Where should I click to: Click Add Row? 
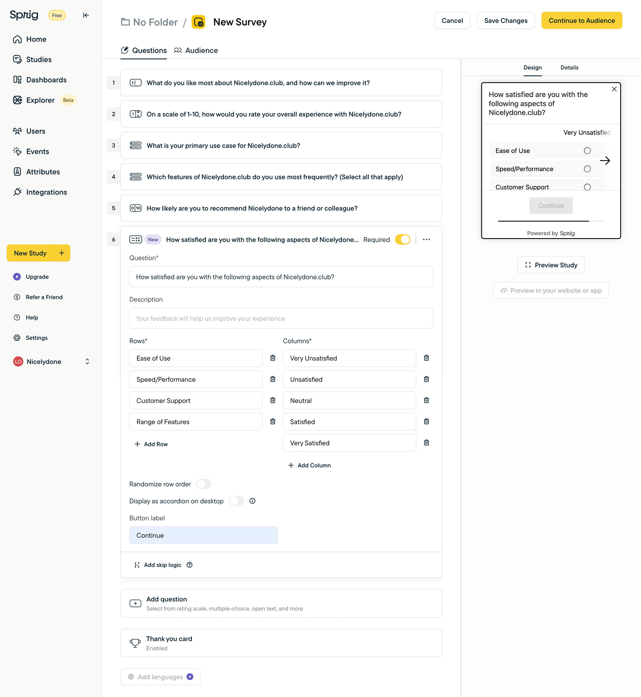[151, 444]
